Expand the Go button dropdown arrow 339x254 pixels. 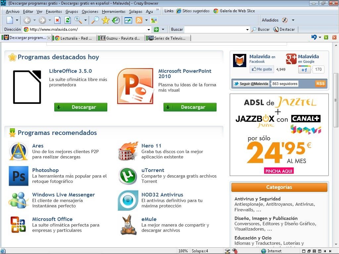[163, 29]
